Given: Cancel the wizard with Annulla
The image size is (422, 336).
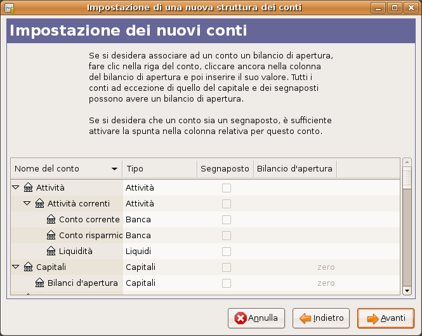Looking at the screenshot, I should (256, 318).
